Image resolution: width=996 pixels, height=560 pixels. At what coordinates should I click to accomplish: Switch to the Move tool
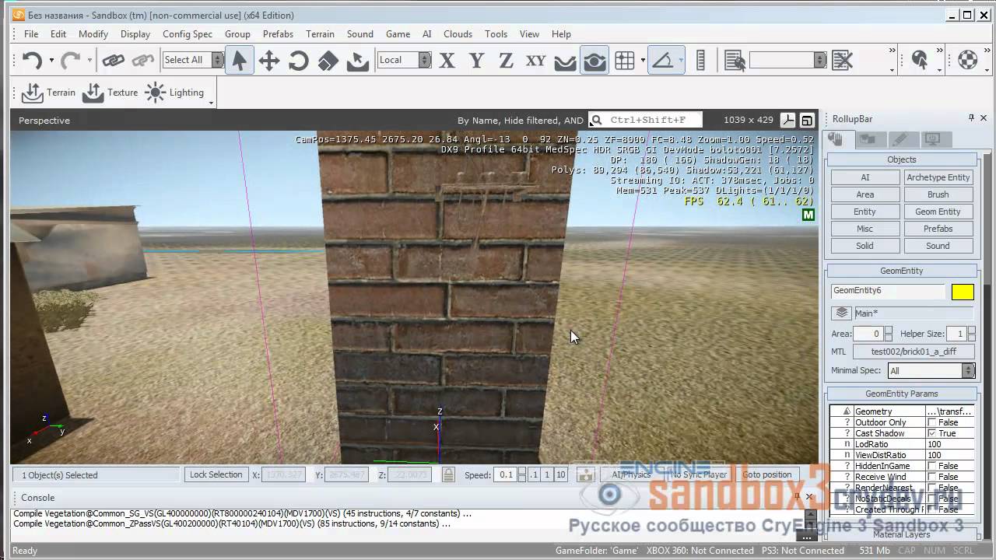click(x=269, y=60)
